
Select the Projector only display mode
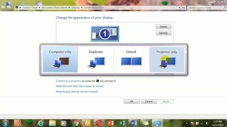pyautogui.click(x=167, y=60)
